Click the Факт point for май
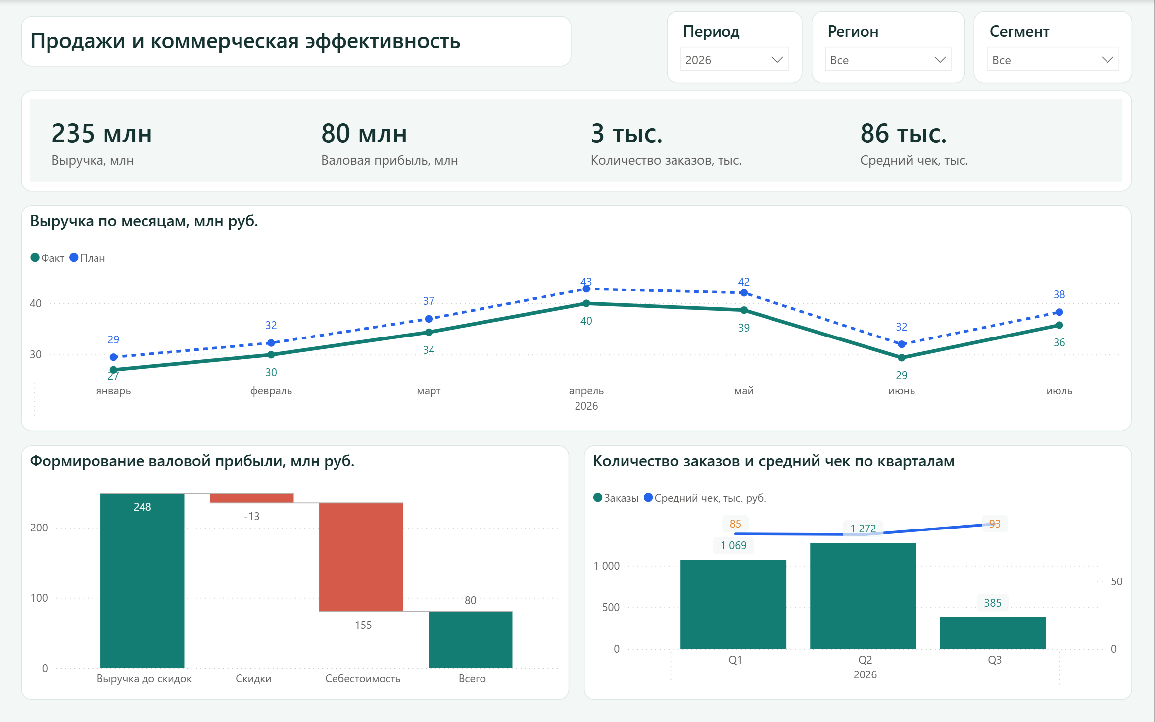Viewport: 1155px width, 722px height. coord(744,310)
